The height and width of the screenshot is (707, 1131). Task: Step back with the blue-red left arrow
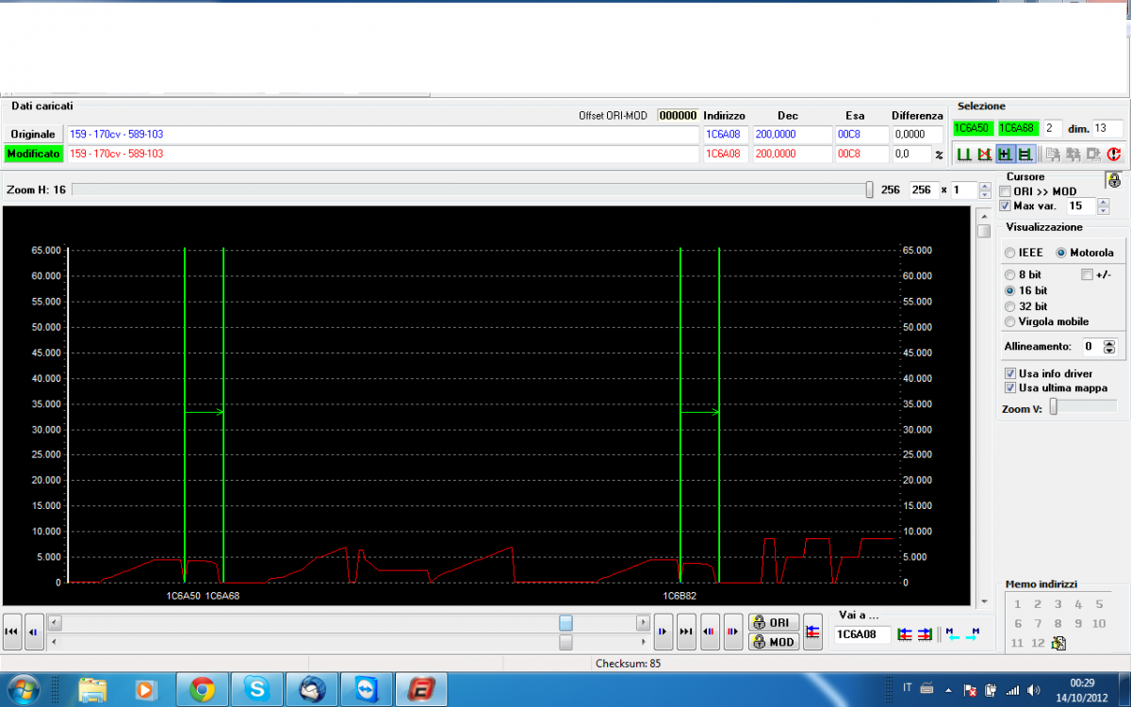click(x=33, y=632)
